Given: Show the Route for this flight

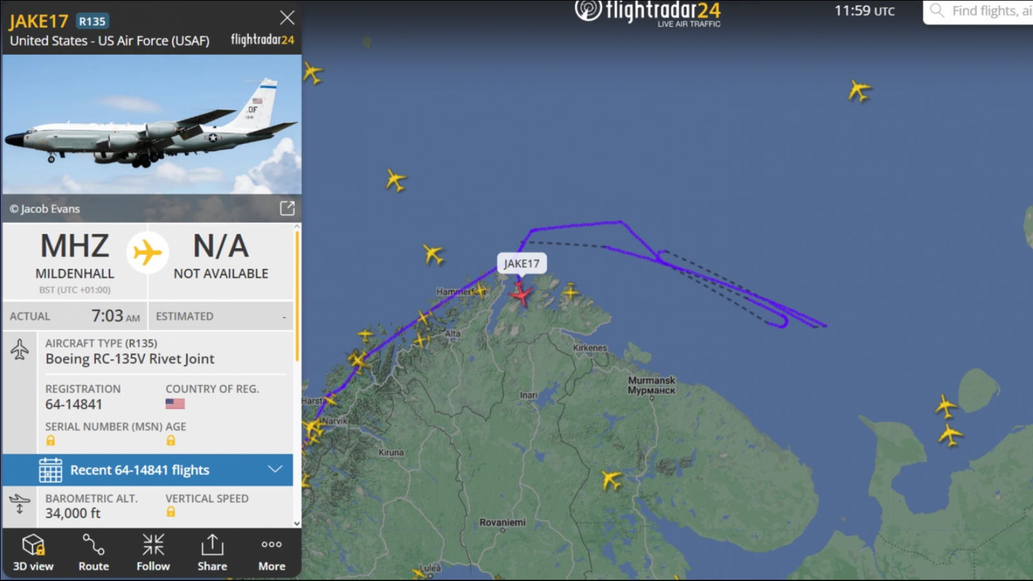Looking at the screenshot, I should click(94, 553).
